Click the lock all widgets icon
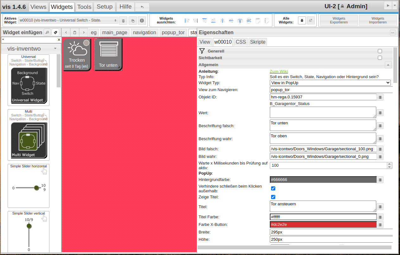400x255 pixels. click(x=302, y=21)
